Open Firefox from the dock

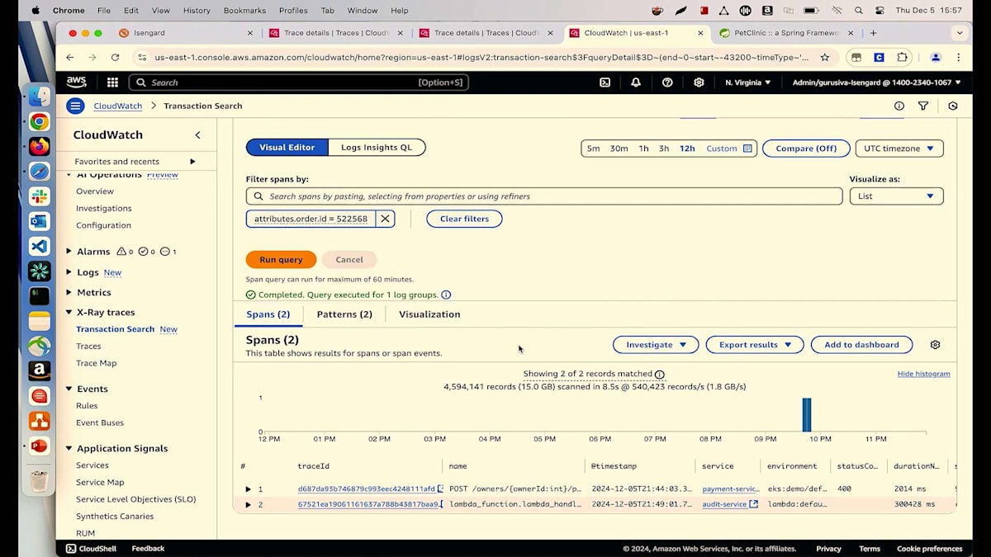pyautogui.click(x=39, y=147)
